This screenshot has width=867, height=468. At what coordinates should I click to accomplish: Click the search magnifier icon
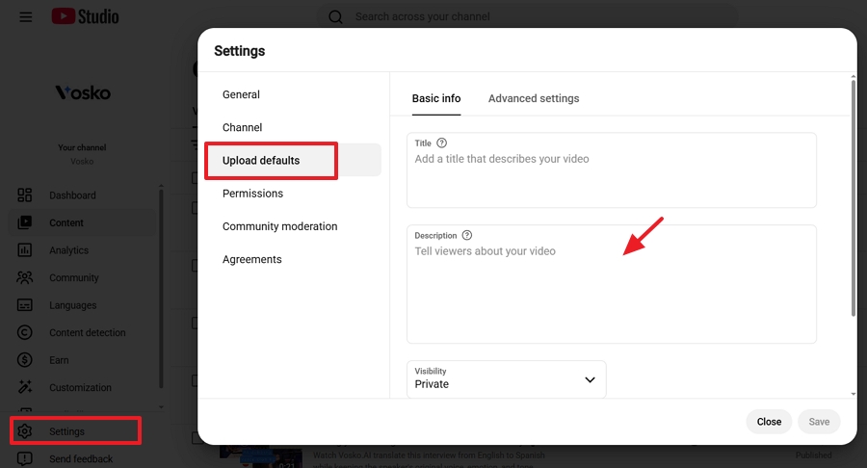(x=335, y=16)
